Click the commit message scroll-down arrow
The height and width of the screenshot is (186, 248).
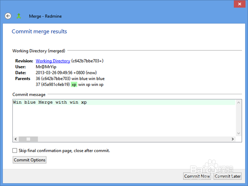(238, 134)
